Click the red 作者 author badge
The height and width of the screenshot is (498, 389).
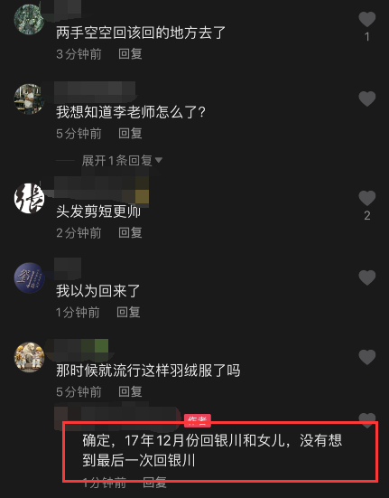pos(197,420)
